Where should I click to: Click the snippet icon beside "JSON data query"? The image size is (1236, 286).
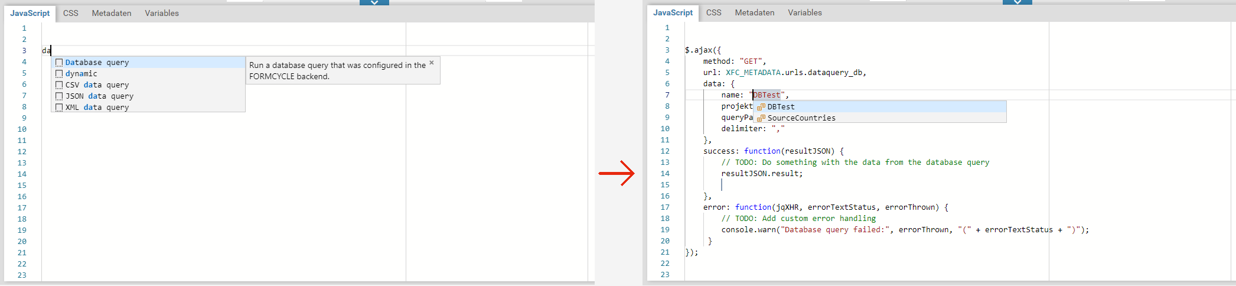[x=59, y=96]
